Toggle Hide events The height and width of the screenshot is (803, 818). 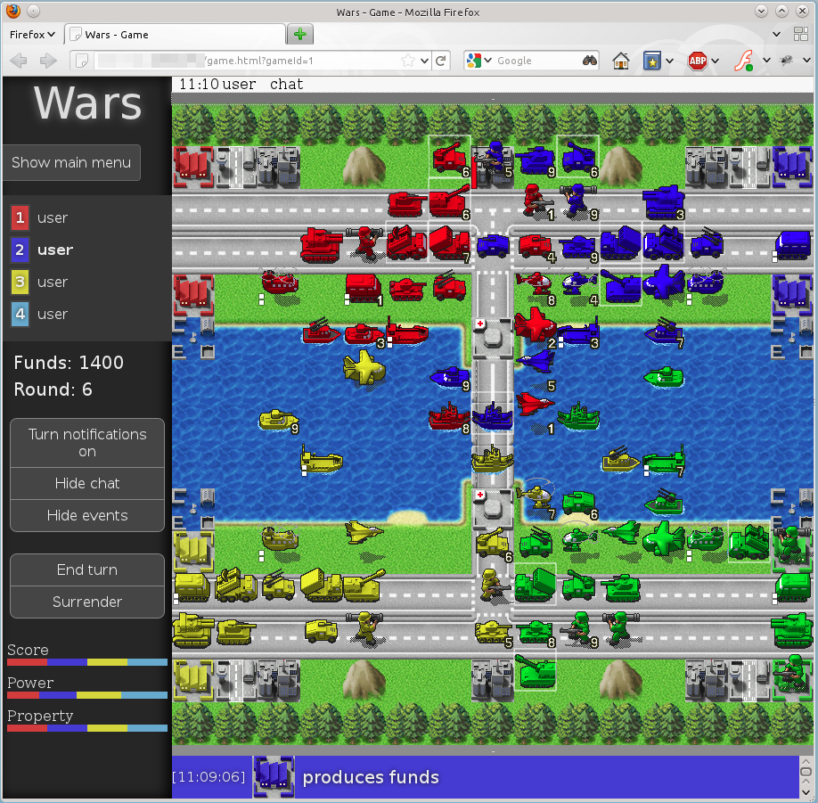(87, 515)
